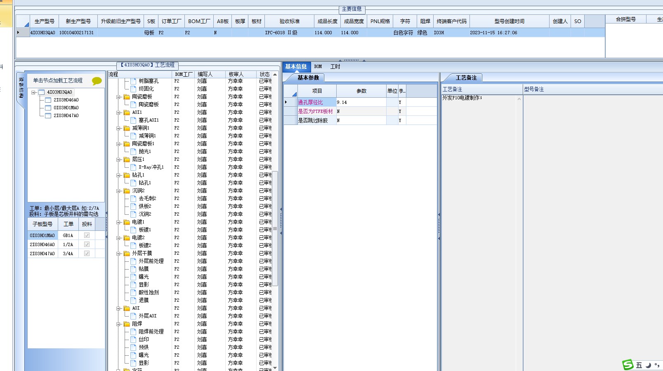Collapse the 沉铜2 process group
The width and height of the screenshot is (663, 371).
118,191
